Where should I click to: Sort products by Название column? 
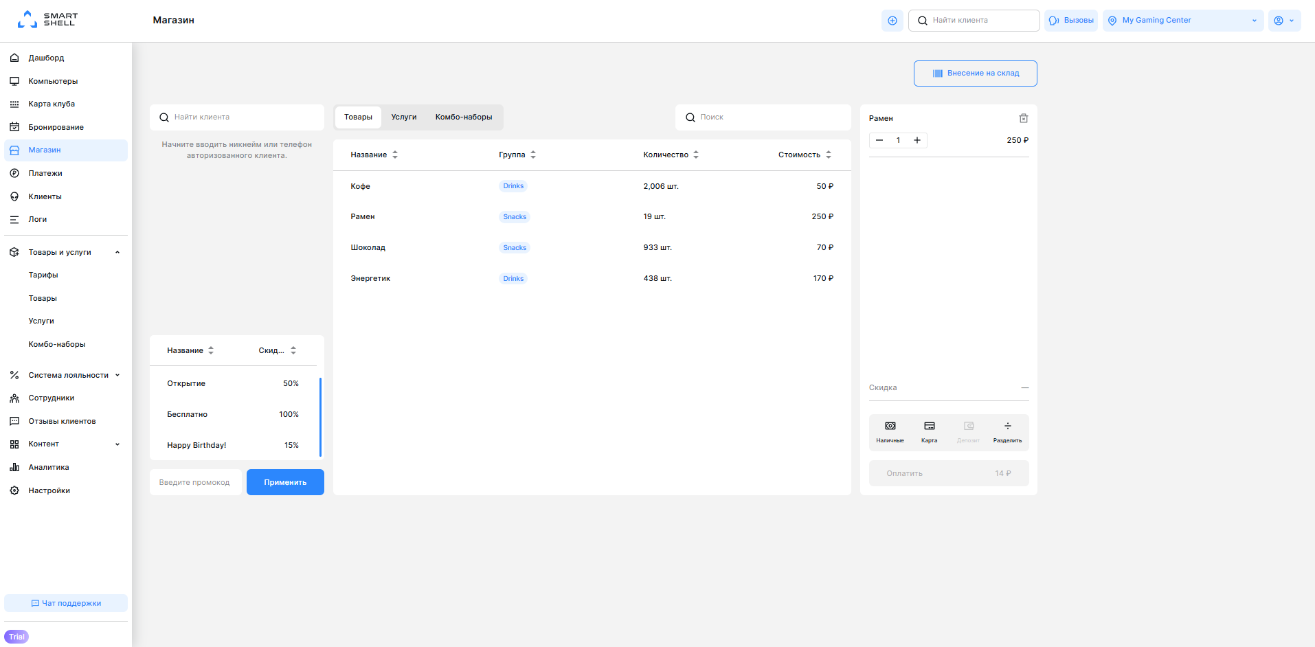coord(374,155)
